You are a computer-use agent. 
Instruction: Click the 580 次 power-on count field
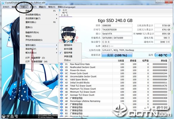pos(163,38)
